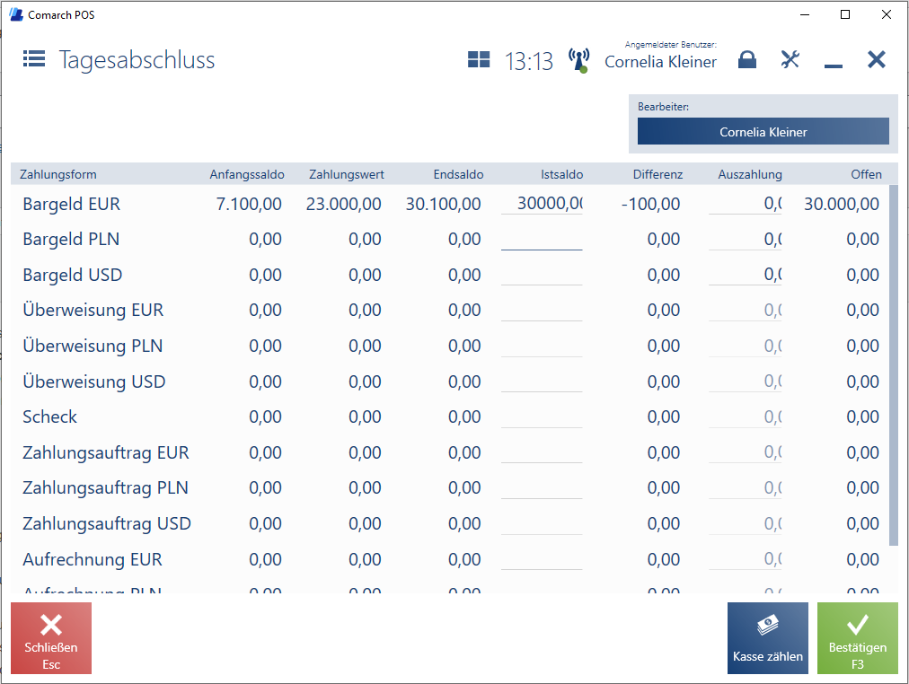Focus the Istsaldo field for Zahlungsauftrag USD

(x=542, y=523)
